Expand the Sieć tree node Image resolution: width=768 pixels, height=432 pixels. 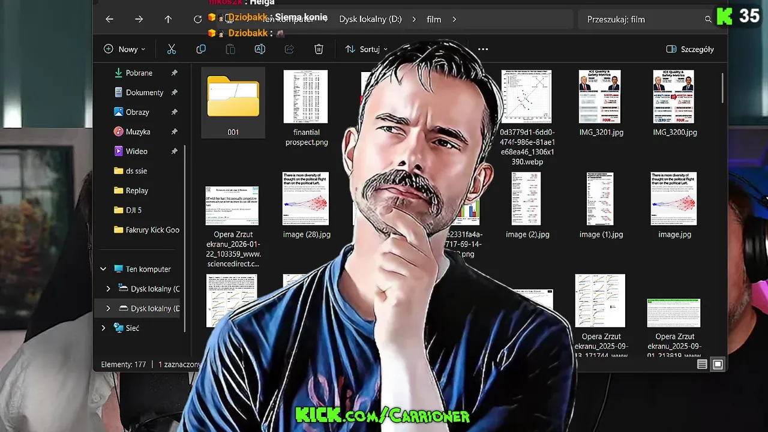coord(103,328)
